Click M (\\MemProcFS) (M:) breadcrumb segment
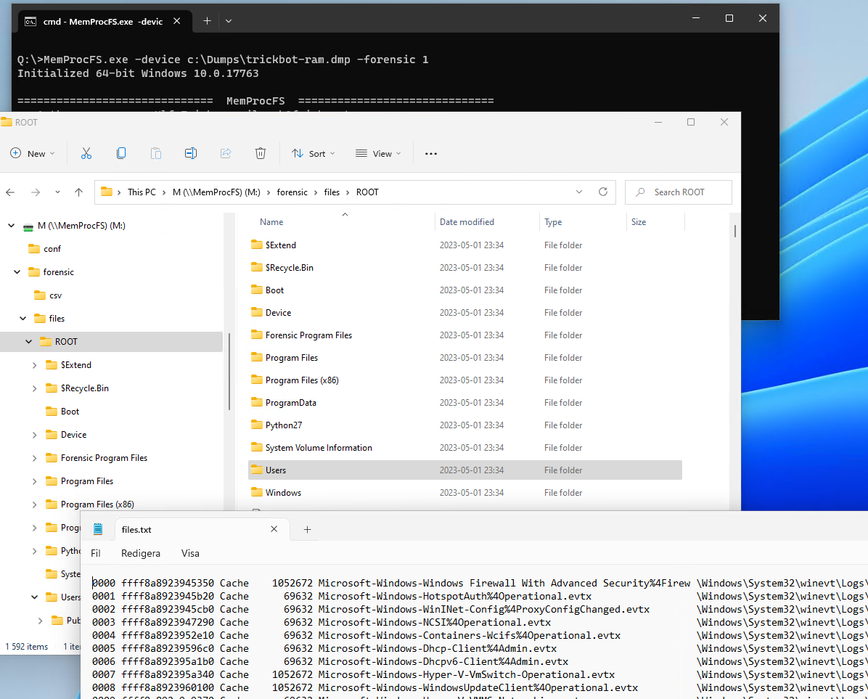This screenshot has height=699, width=868. (216, 192)
